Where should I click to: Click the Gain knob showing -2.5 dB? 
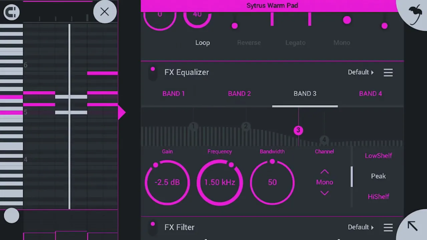tap(167, 182)
